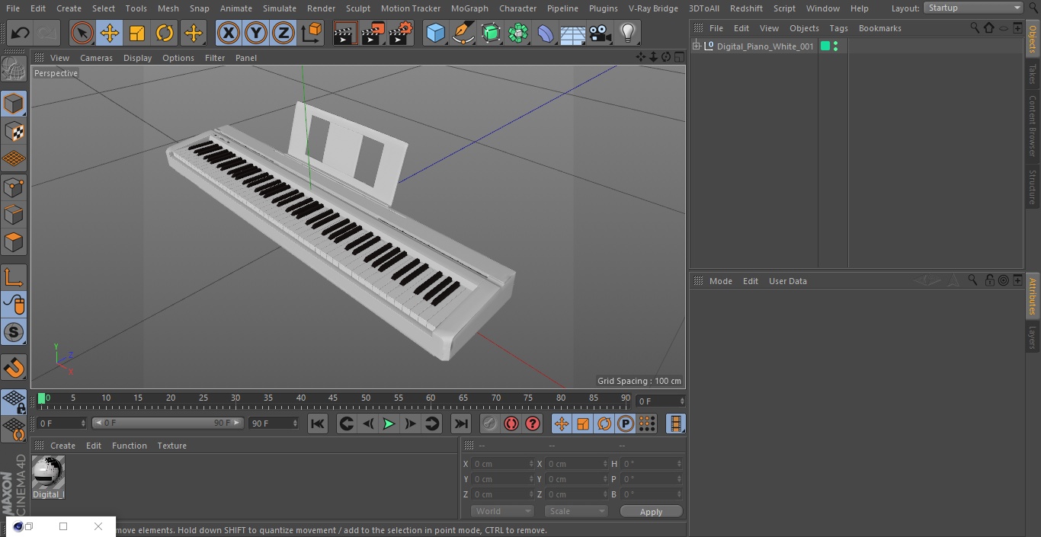Image resolution: width=1041 pixels, height=537 pixels.
Task: Toggle Digital_Piano_White_001 visibility dots
Action: (836, 46)
